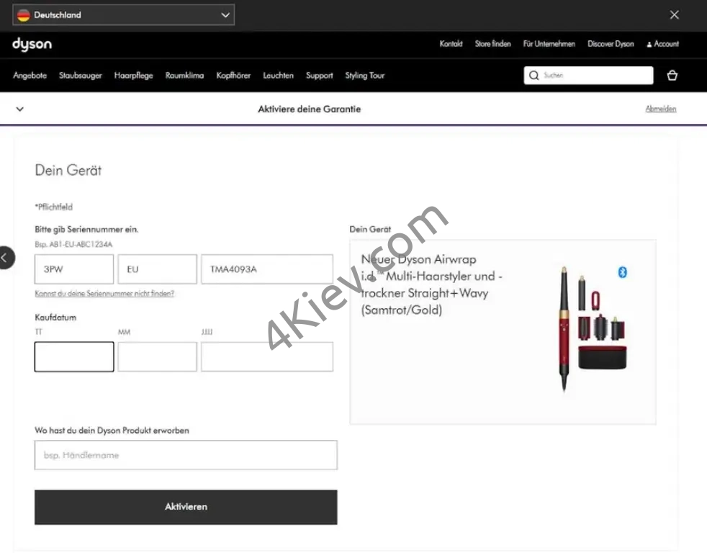707x553 pixels.
Task: Open the Raumklima menu
Action: [x=184, y=76]
